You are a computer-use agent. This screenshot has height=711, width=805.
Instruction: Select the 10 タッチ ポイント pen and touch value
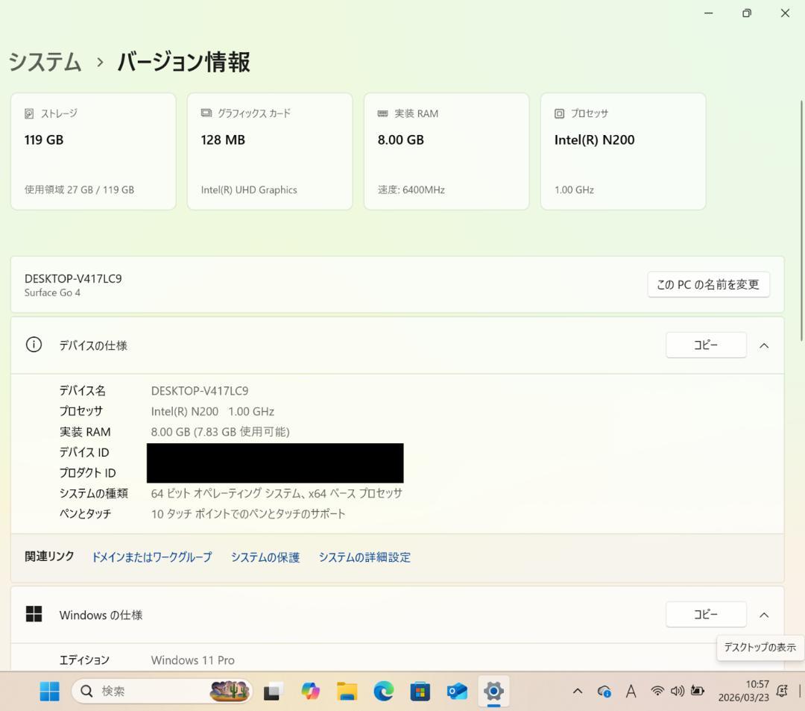click(248, 514)
